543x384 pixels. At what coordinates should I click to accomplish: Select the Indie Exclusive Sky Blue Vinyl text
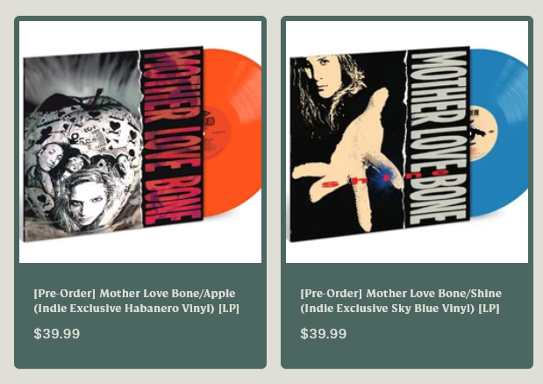point(388,309)
